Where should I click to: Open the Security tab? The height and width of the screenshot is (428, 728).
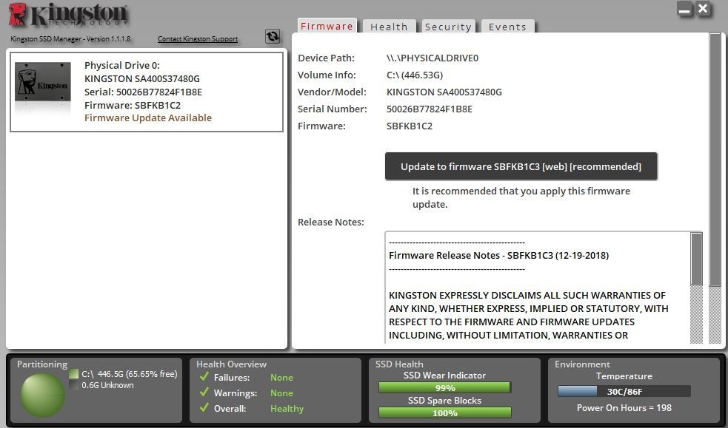pos(448,27)
